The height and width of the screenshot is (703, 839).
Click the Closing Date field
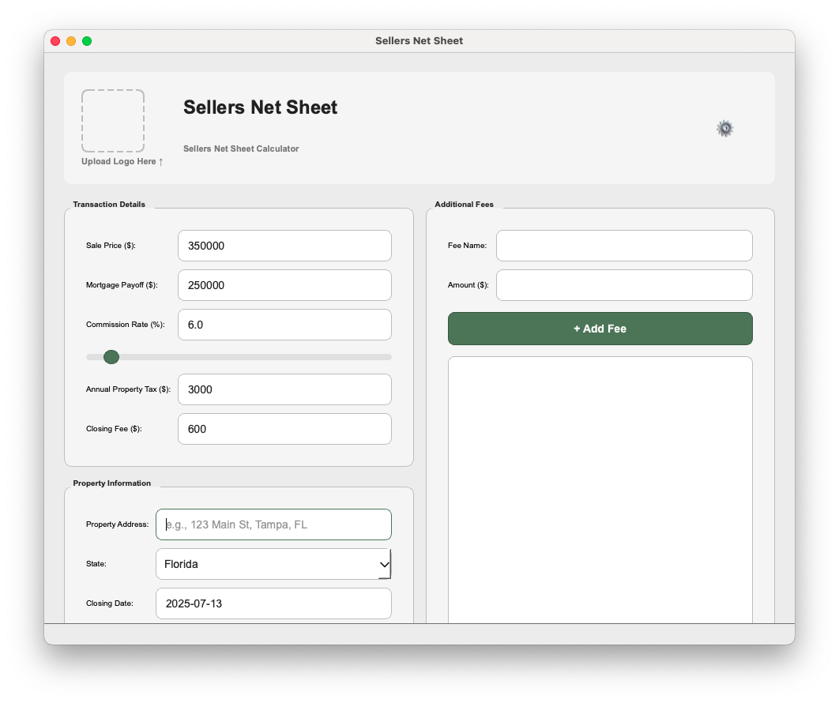click(273, 603)
